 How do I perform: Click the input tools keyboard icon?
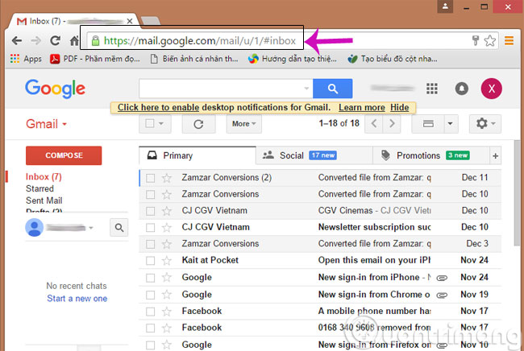click(x=428, y=124)
